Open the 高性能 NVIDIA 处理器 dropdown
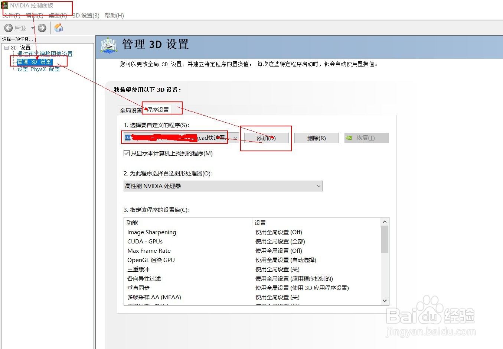This screenshot has height=349, width=503. tap(223, 186)
